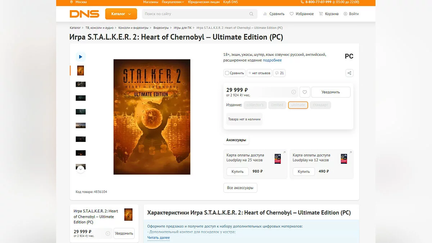
Task: Open the share icon on the product card
Action: pyautogui.click(x=349, y=73)
